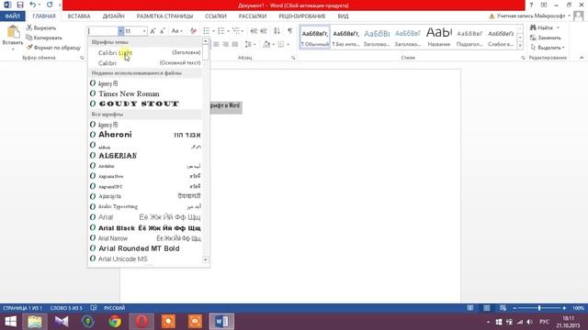Open Styles pane dialog launcher
This screenshot has width=588, height=330.
tap(523, 58)
